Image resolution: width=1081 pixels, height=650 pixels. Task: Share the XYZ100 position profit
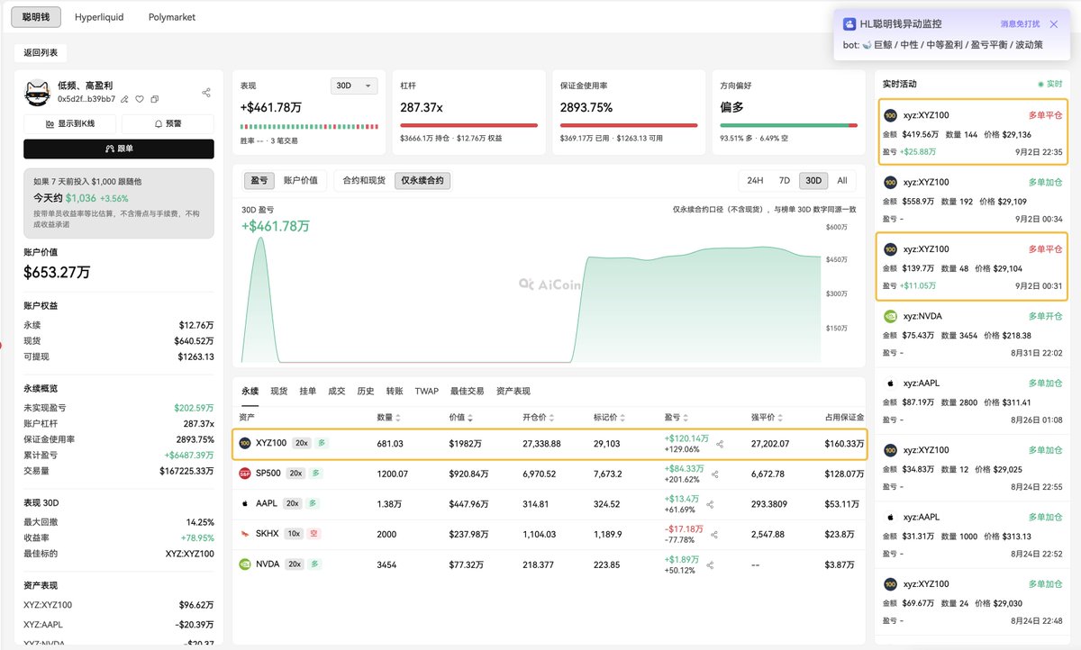point(720,443)
